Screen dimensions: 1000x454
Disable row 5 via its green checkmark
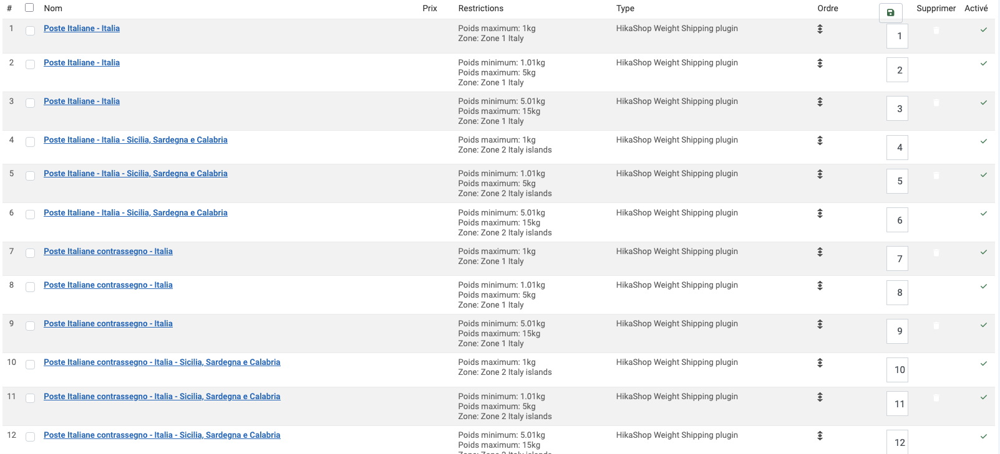pos(983,175)
